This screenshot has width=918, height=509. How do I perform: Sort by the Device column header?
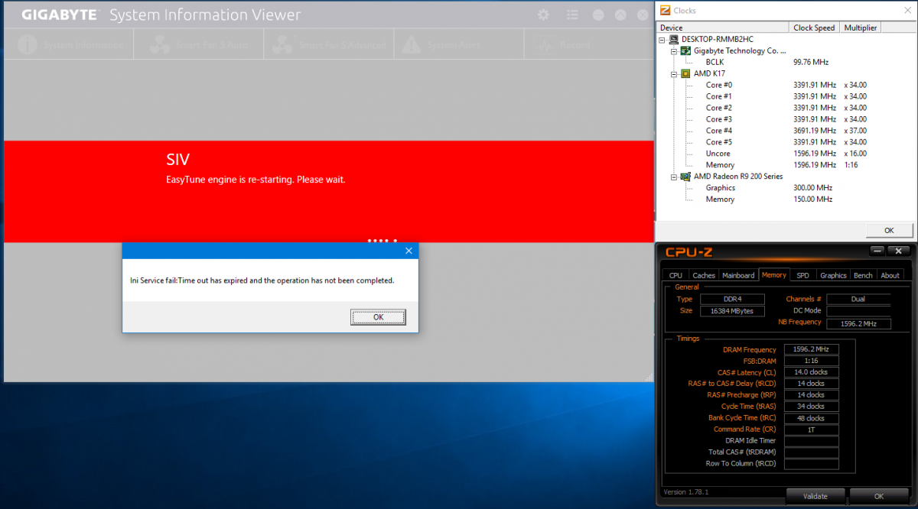pyautogui.click(x=724, y=28)
